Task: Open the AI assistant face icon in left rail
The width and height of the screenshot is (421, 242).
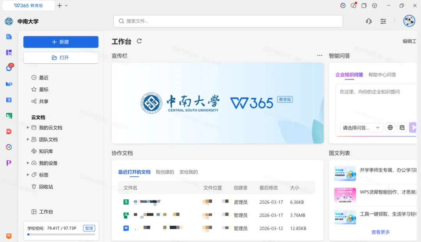Action: (9, 147)
